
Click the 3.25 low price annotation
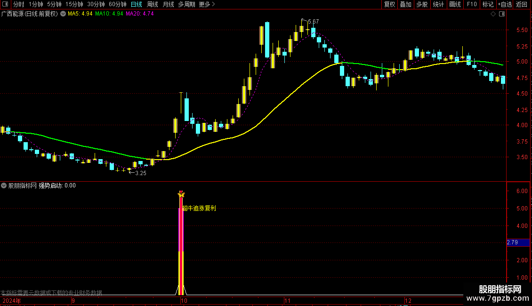(x=140, y=173)
